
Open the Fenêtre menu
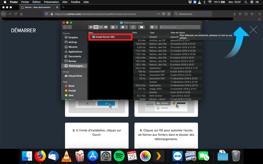point(76,2)
